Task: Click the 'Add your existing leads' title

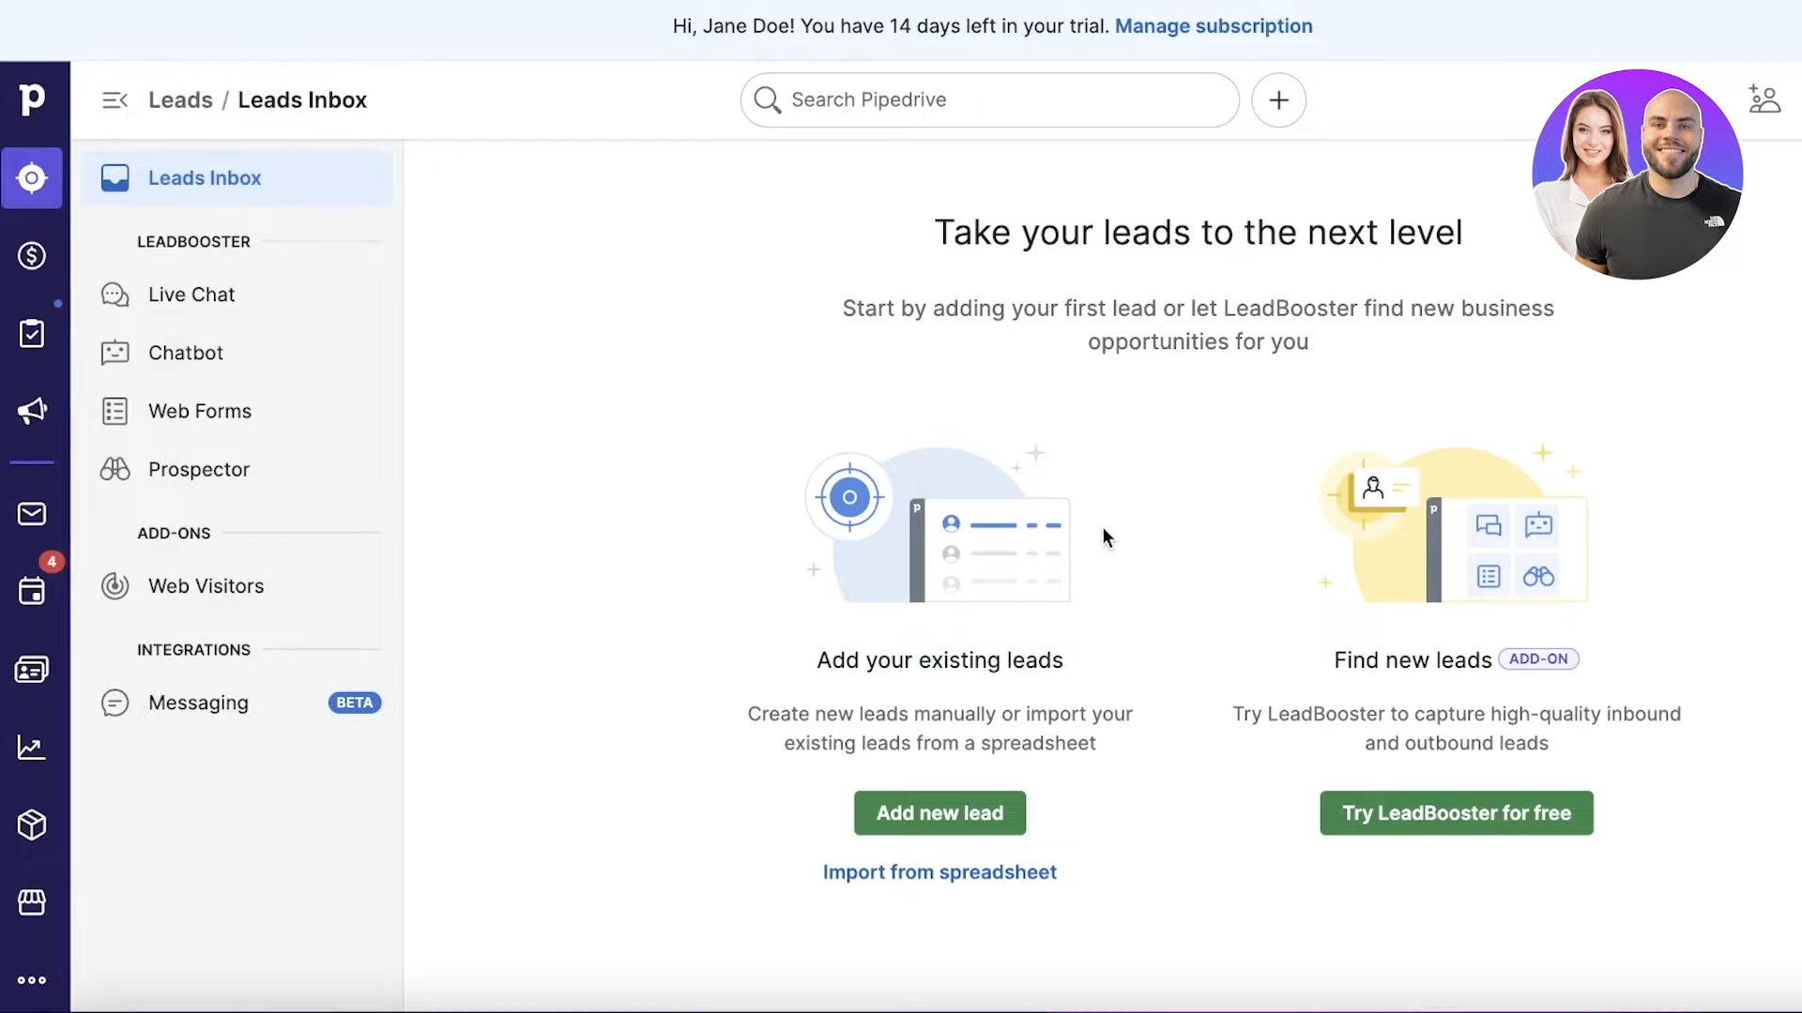Action: pyautogui.click(x=939, y=660)
